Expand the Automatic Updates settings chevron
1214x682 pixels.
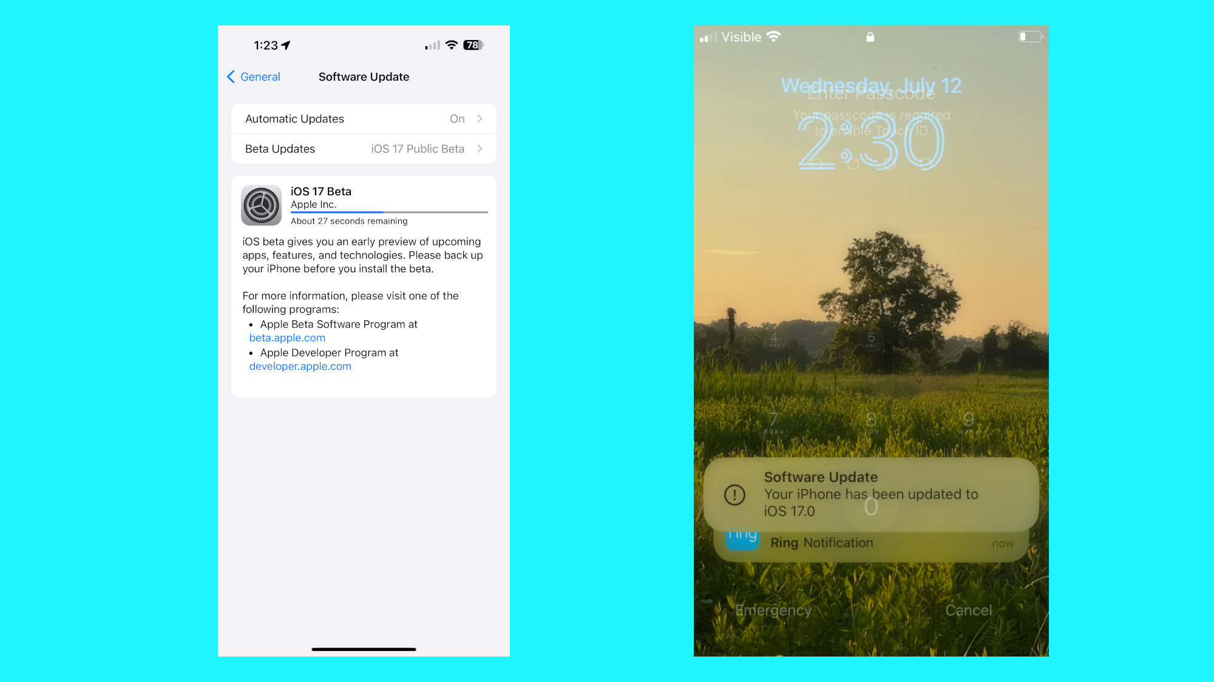pyautogui.click(x=480, y=118)
